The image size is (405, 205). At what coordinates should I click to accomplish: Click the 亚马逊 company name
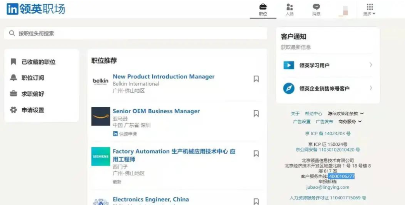pos(121,119)
